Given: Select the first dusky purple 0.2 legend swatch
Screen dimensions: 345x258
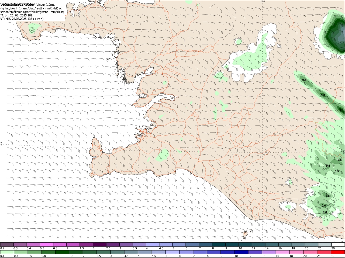Looking at the screenshot, I should click(x=7, y=245).
